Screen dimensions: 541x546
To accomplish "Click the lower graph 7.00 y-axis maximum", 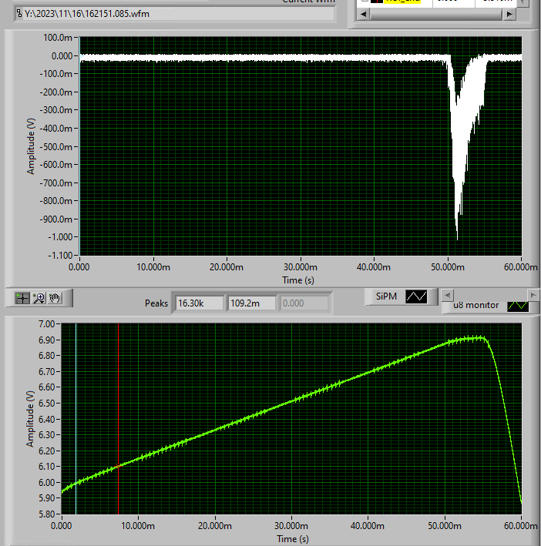I will click(x=47, y=324).
